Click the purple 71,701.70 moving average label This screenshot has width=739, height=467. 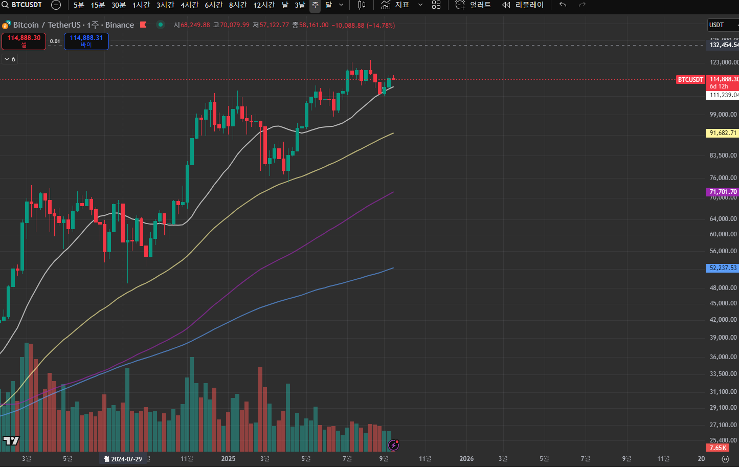tap(723, 192)
